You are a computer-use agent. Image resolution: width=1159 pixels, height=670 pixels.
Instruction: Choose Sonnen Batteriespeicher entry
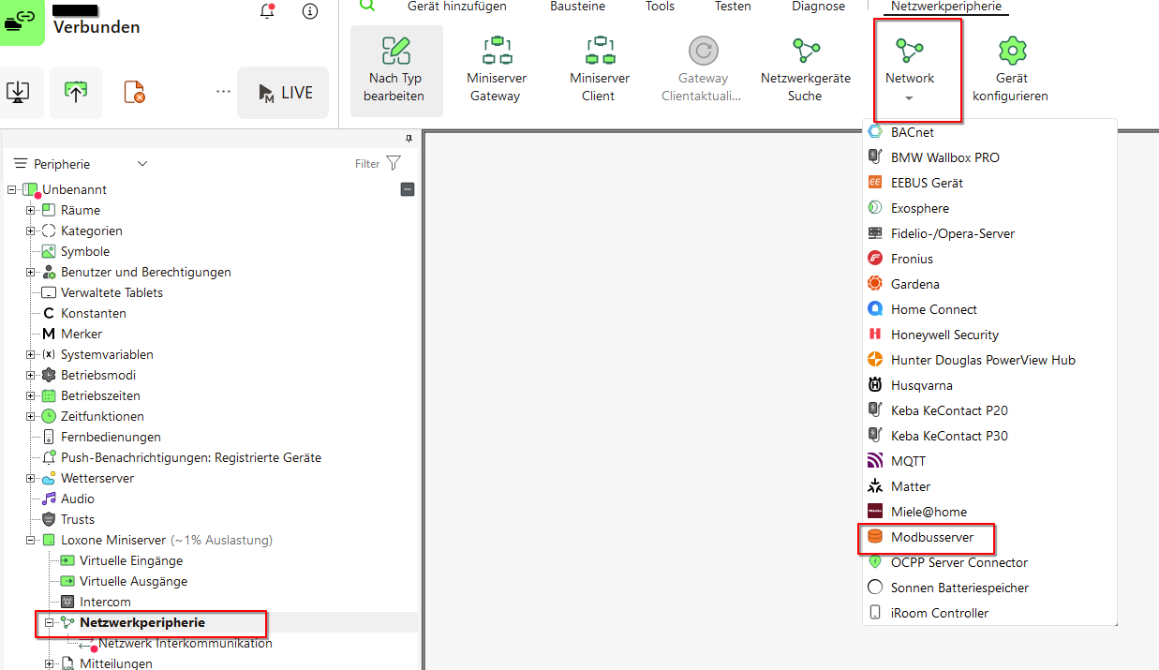[x=989, y=588]
